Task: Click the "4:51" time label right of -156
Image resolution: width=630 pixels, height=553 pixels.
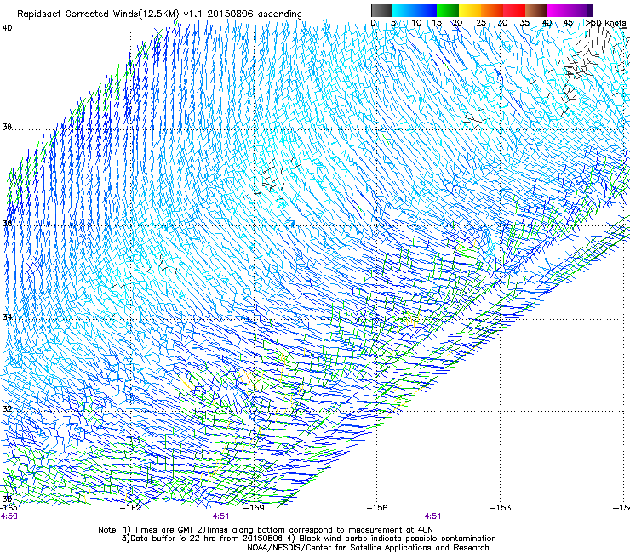Action: (432, 516)
